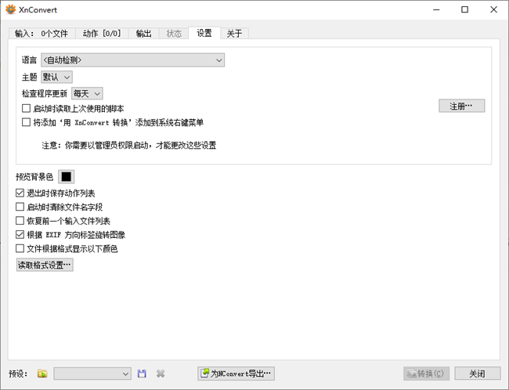Click the 注册 register button
Viewport: 509px width, 390px height.
click(461, 106)
